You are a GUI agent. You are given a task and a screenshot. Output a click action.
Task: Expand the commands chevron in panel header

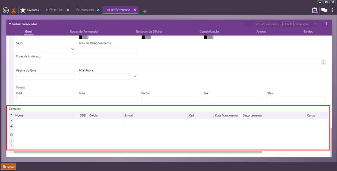(x=315, y=24)
